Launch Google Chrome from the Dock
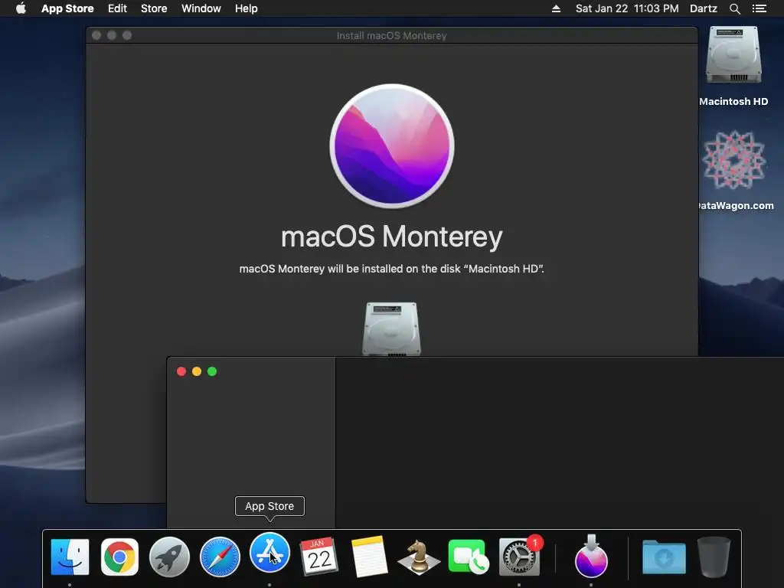Screen dimensions: 784x588 coord(119,557)
